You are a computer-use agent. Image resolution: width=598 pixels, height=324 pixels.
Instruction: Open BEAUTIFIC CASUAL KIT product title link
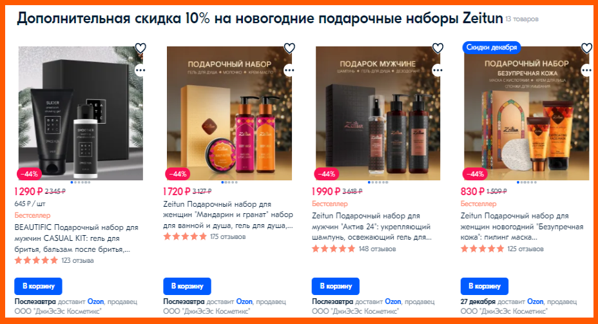pos(76,238)
